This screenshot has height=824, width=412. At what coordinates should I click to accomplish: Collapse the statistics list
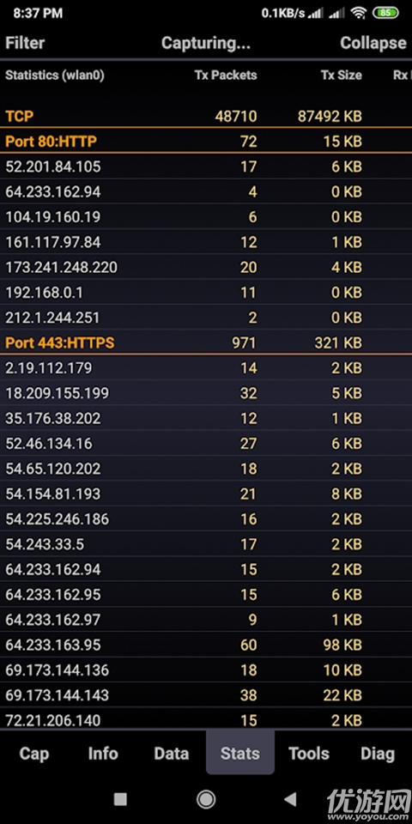point(373,43)
